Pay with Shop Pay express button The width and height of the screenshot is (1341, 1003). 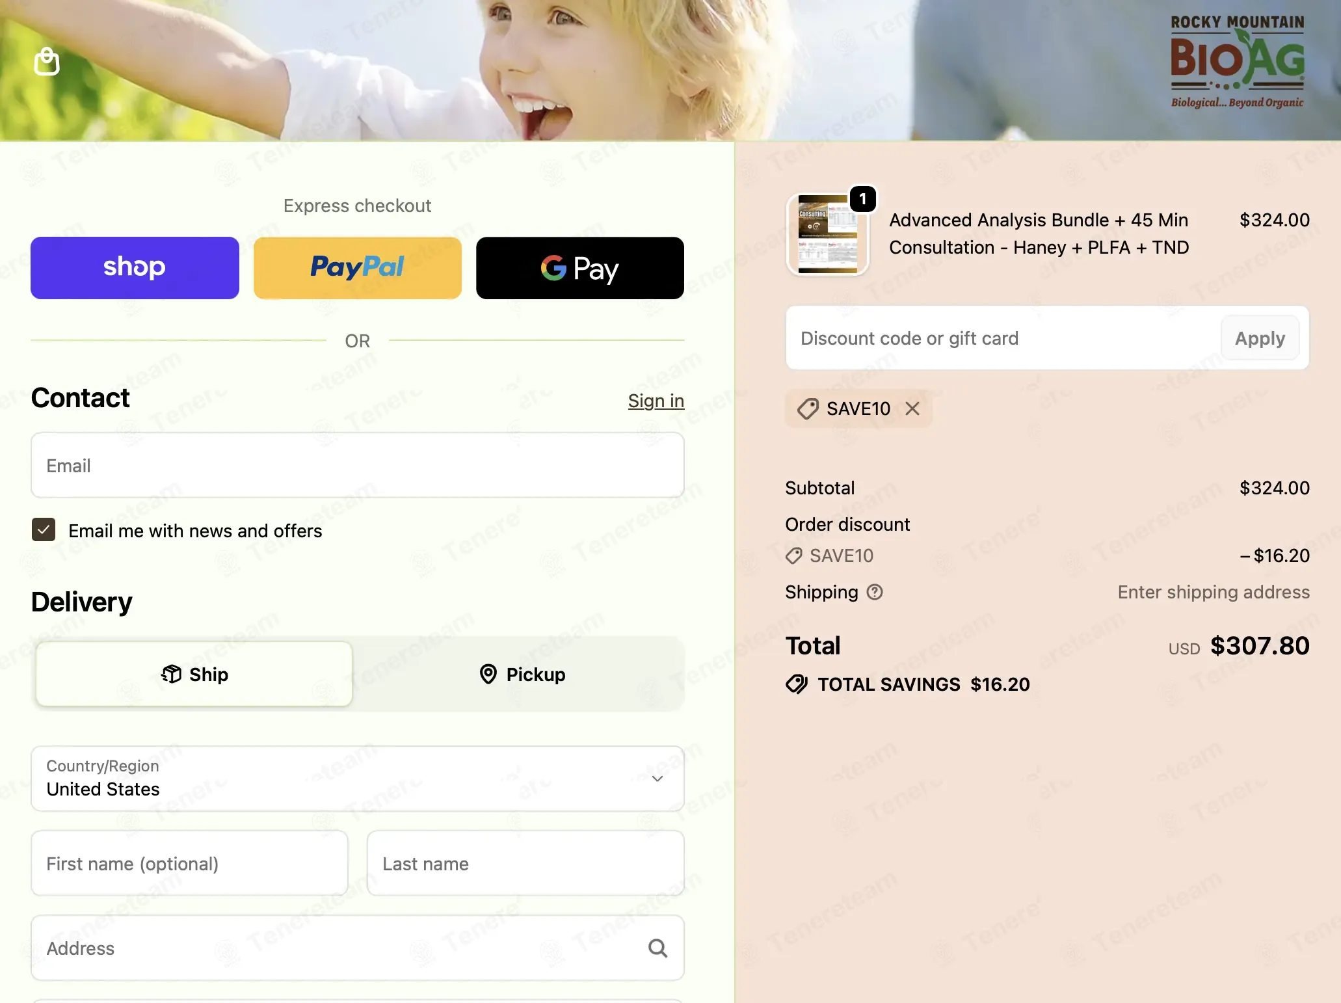[x=135, y=268]
